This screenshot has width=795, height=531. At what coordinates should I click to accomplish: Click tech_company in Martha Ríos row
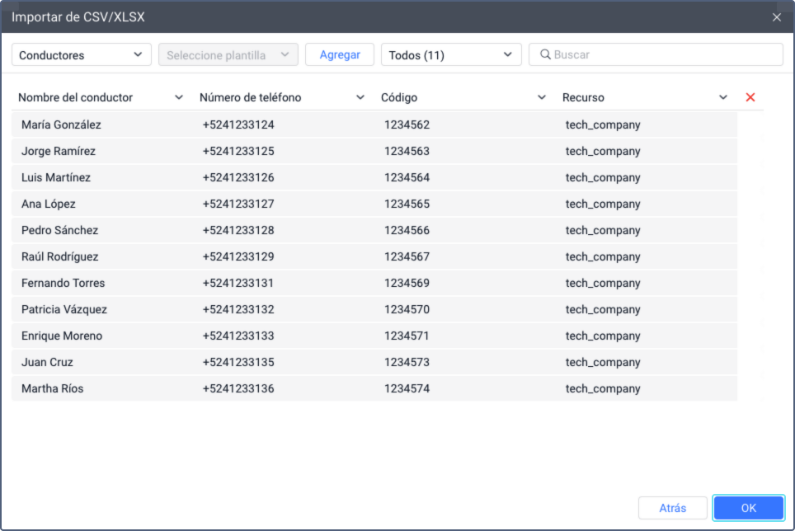click(x=603, y=388)
